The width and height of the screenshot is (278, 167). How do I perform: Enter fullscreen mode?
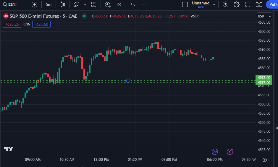248,4
